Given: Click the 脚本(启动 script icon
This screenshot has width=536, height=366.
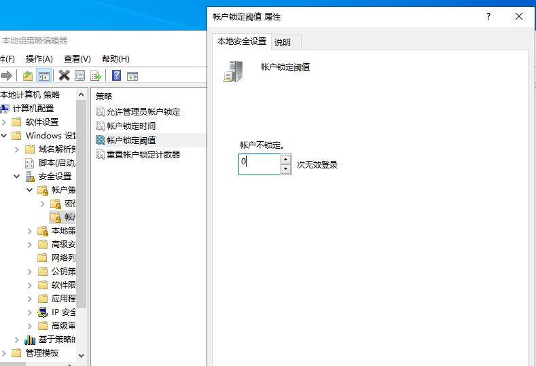Looking at the screenshot, I should (30, 163).
